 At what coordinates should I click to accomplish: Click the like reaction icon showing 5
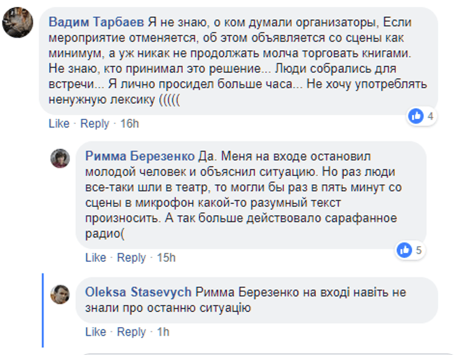[405, 250]
